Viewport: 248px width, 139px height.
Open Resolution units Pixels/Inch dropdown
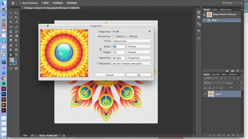coord(139,58)
